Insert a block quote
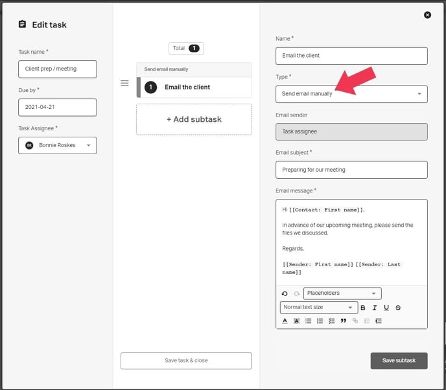This screenshot has width=446, height=390. (343, 321)
